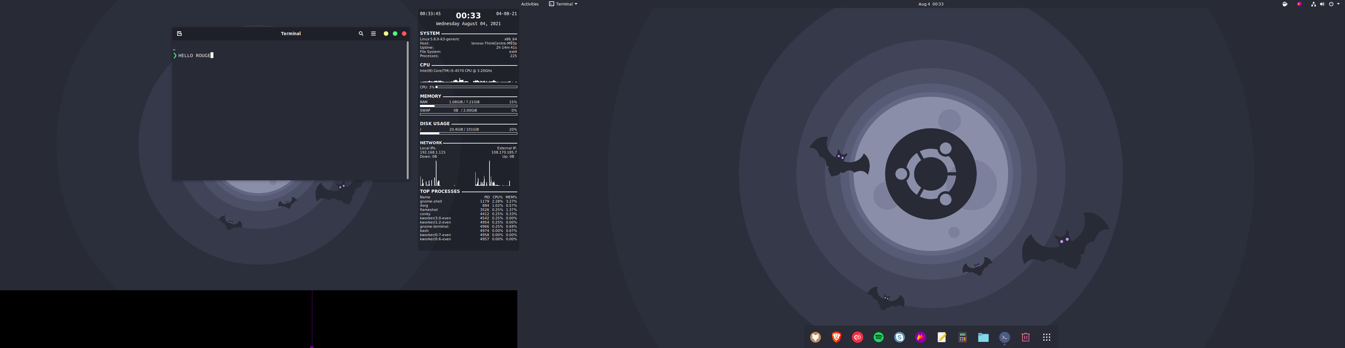Click the Flameshot tray icon

1299,4
